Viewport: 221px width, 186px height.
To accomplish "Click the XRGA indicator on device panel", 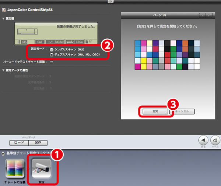I will click(x=79, y=42).
